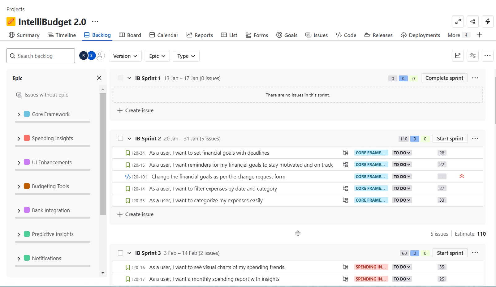Image resolution: width=496 pixels, height=287 pixels.
Task: Open the automation lightning bolt icon
Action: tap(488, 21)
